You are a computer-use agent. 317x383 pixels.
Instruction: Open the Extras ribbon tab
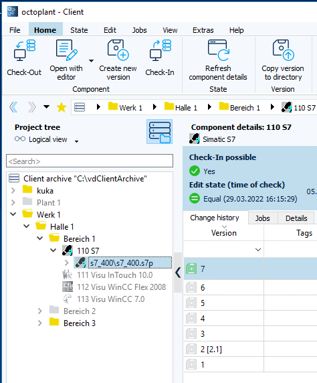[x=203, y=30]
